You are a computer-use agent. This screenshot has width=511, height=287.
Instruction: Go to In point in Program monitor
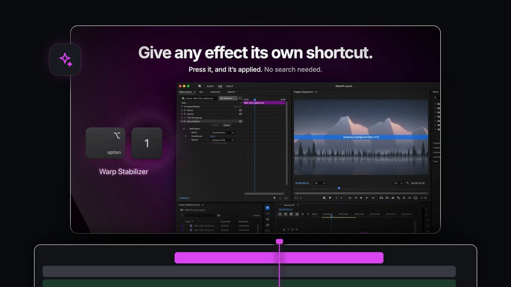[350, 198]
